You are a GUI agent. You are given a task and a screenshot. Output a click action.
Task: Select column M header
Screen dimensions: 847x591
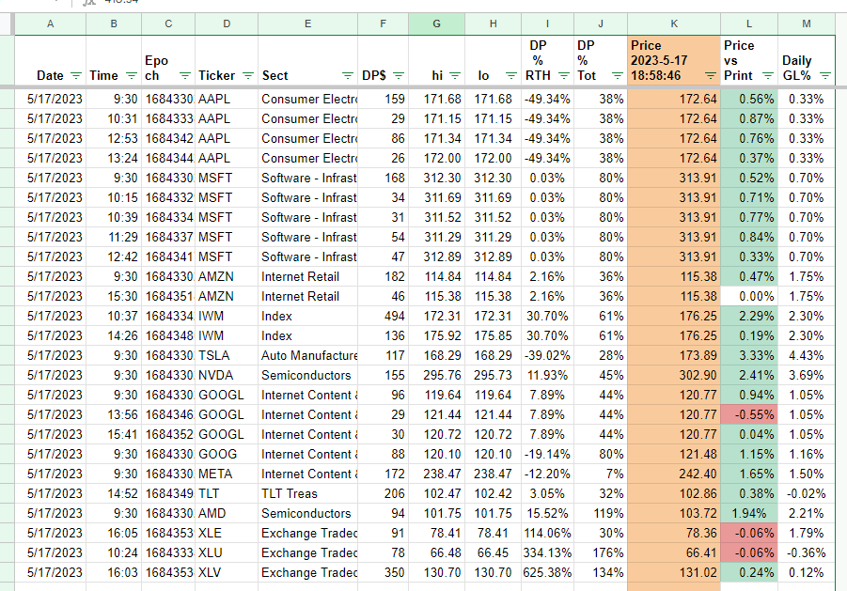tap(806, 23)
